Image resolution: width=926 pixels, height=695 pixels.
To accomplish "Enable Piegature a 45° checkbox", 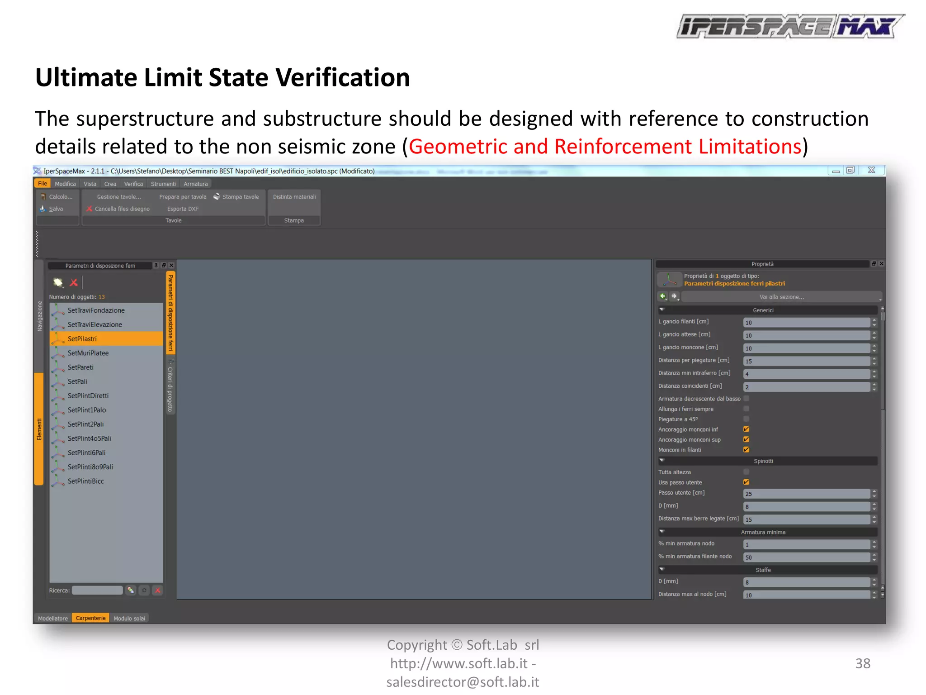I will 746,419.
